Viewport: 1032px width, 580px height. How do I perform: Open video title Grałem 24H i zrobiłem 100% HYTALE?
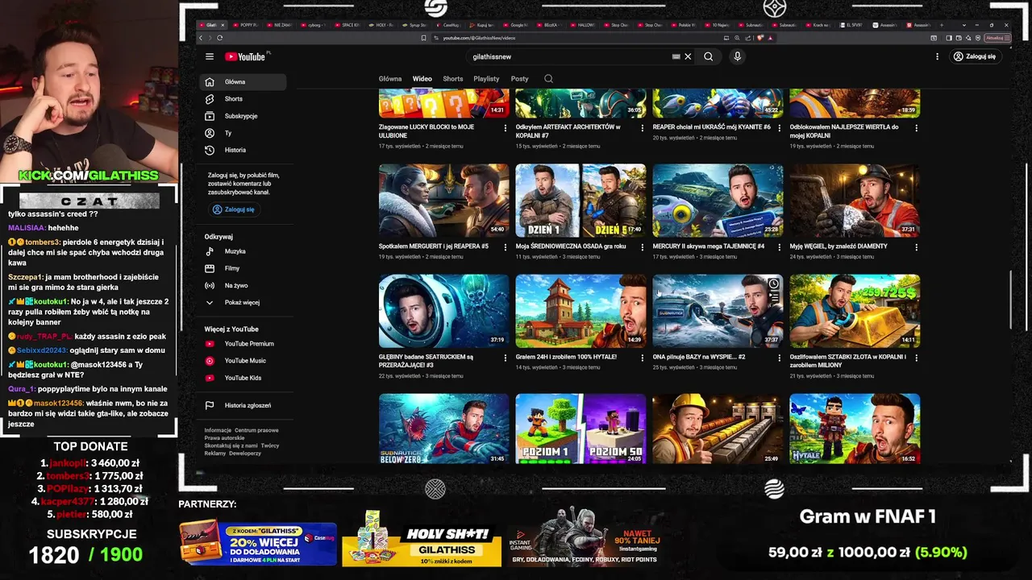point(566,357)
